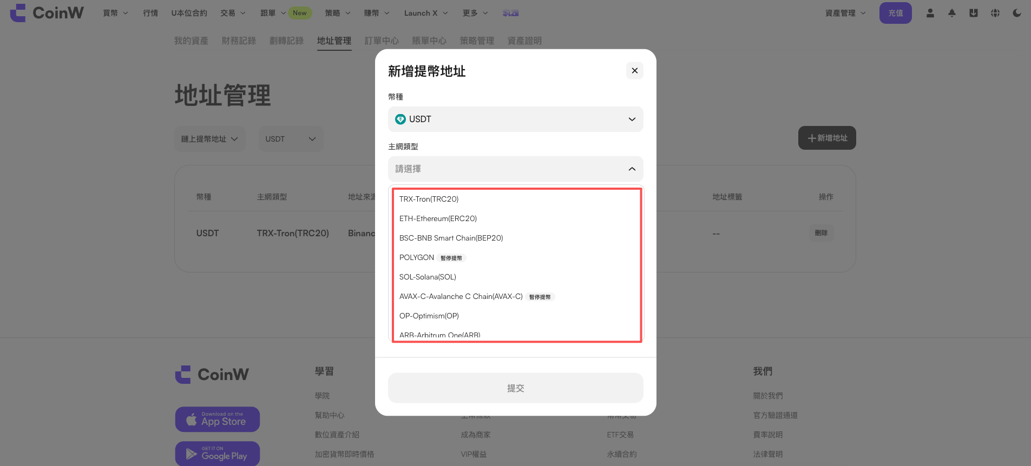
Task: Open the user account profile icon
Action: [x=930, y=13]
